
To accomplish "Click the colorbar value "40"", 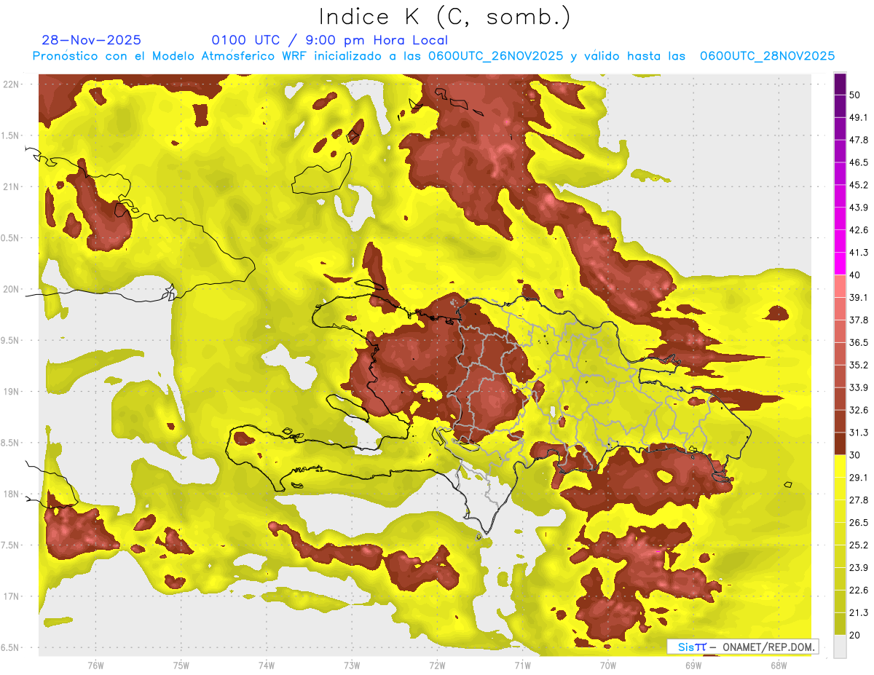I will tap(856, 275).
